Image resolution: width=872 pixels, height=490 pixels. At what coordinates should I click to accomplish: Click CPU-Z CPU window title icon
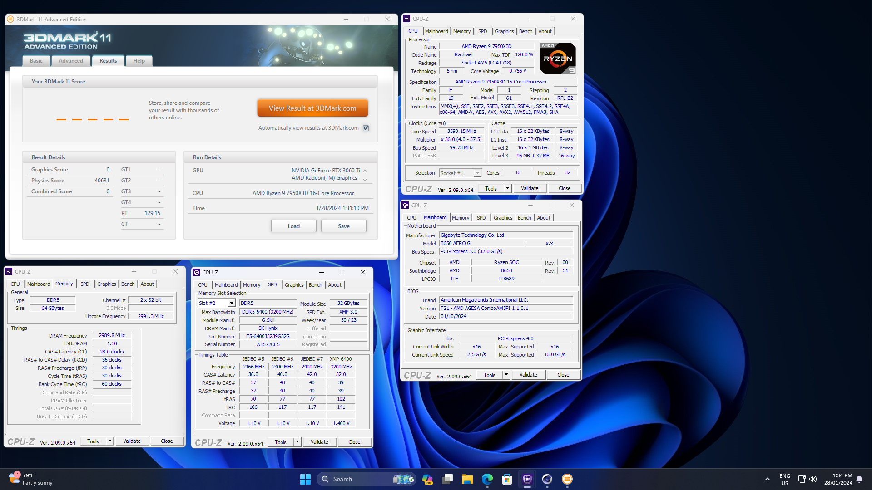point(406,19)
